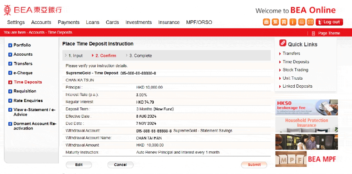Image resolution: width=352 pixels, height=174 pixels.
Task: Click the BEA bank logo
Action: [x=33, y=10]
